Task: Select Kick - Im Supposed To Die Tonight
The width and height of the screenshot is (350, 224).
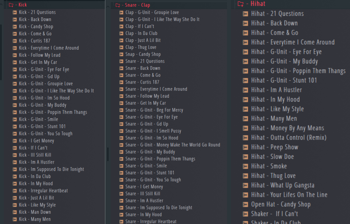Action: pyautogui.click(x=51, y=169)
